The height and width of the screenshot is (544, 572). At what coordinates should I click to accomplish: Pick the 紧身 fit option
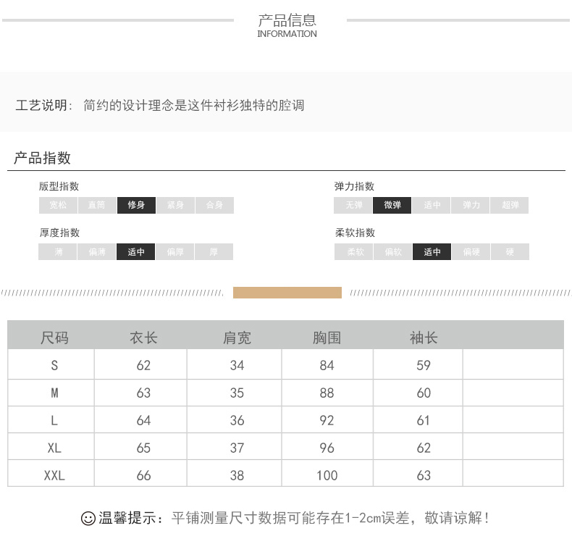click(x=175, y=205)
